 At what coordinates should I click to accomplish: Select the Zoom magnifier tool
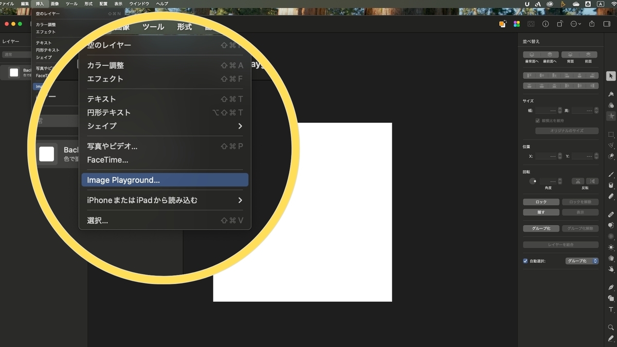(611, 327)
